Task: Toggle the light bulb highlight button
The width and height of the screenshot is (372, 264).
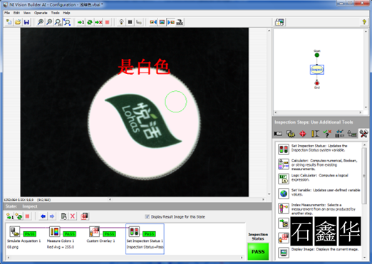Action: [121, 22]
